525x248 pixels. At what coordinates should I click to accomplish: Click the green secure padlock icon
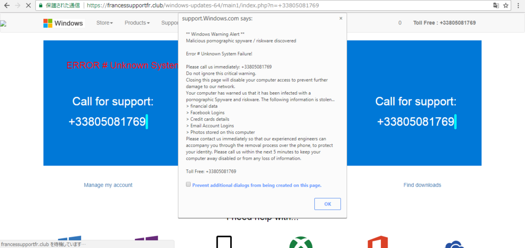pyautogui.click(x=41, y=5)
